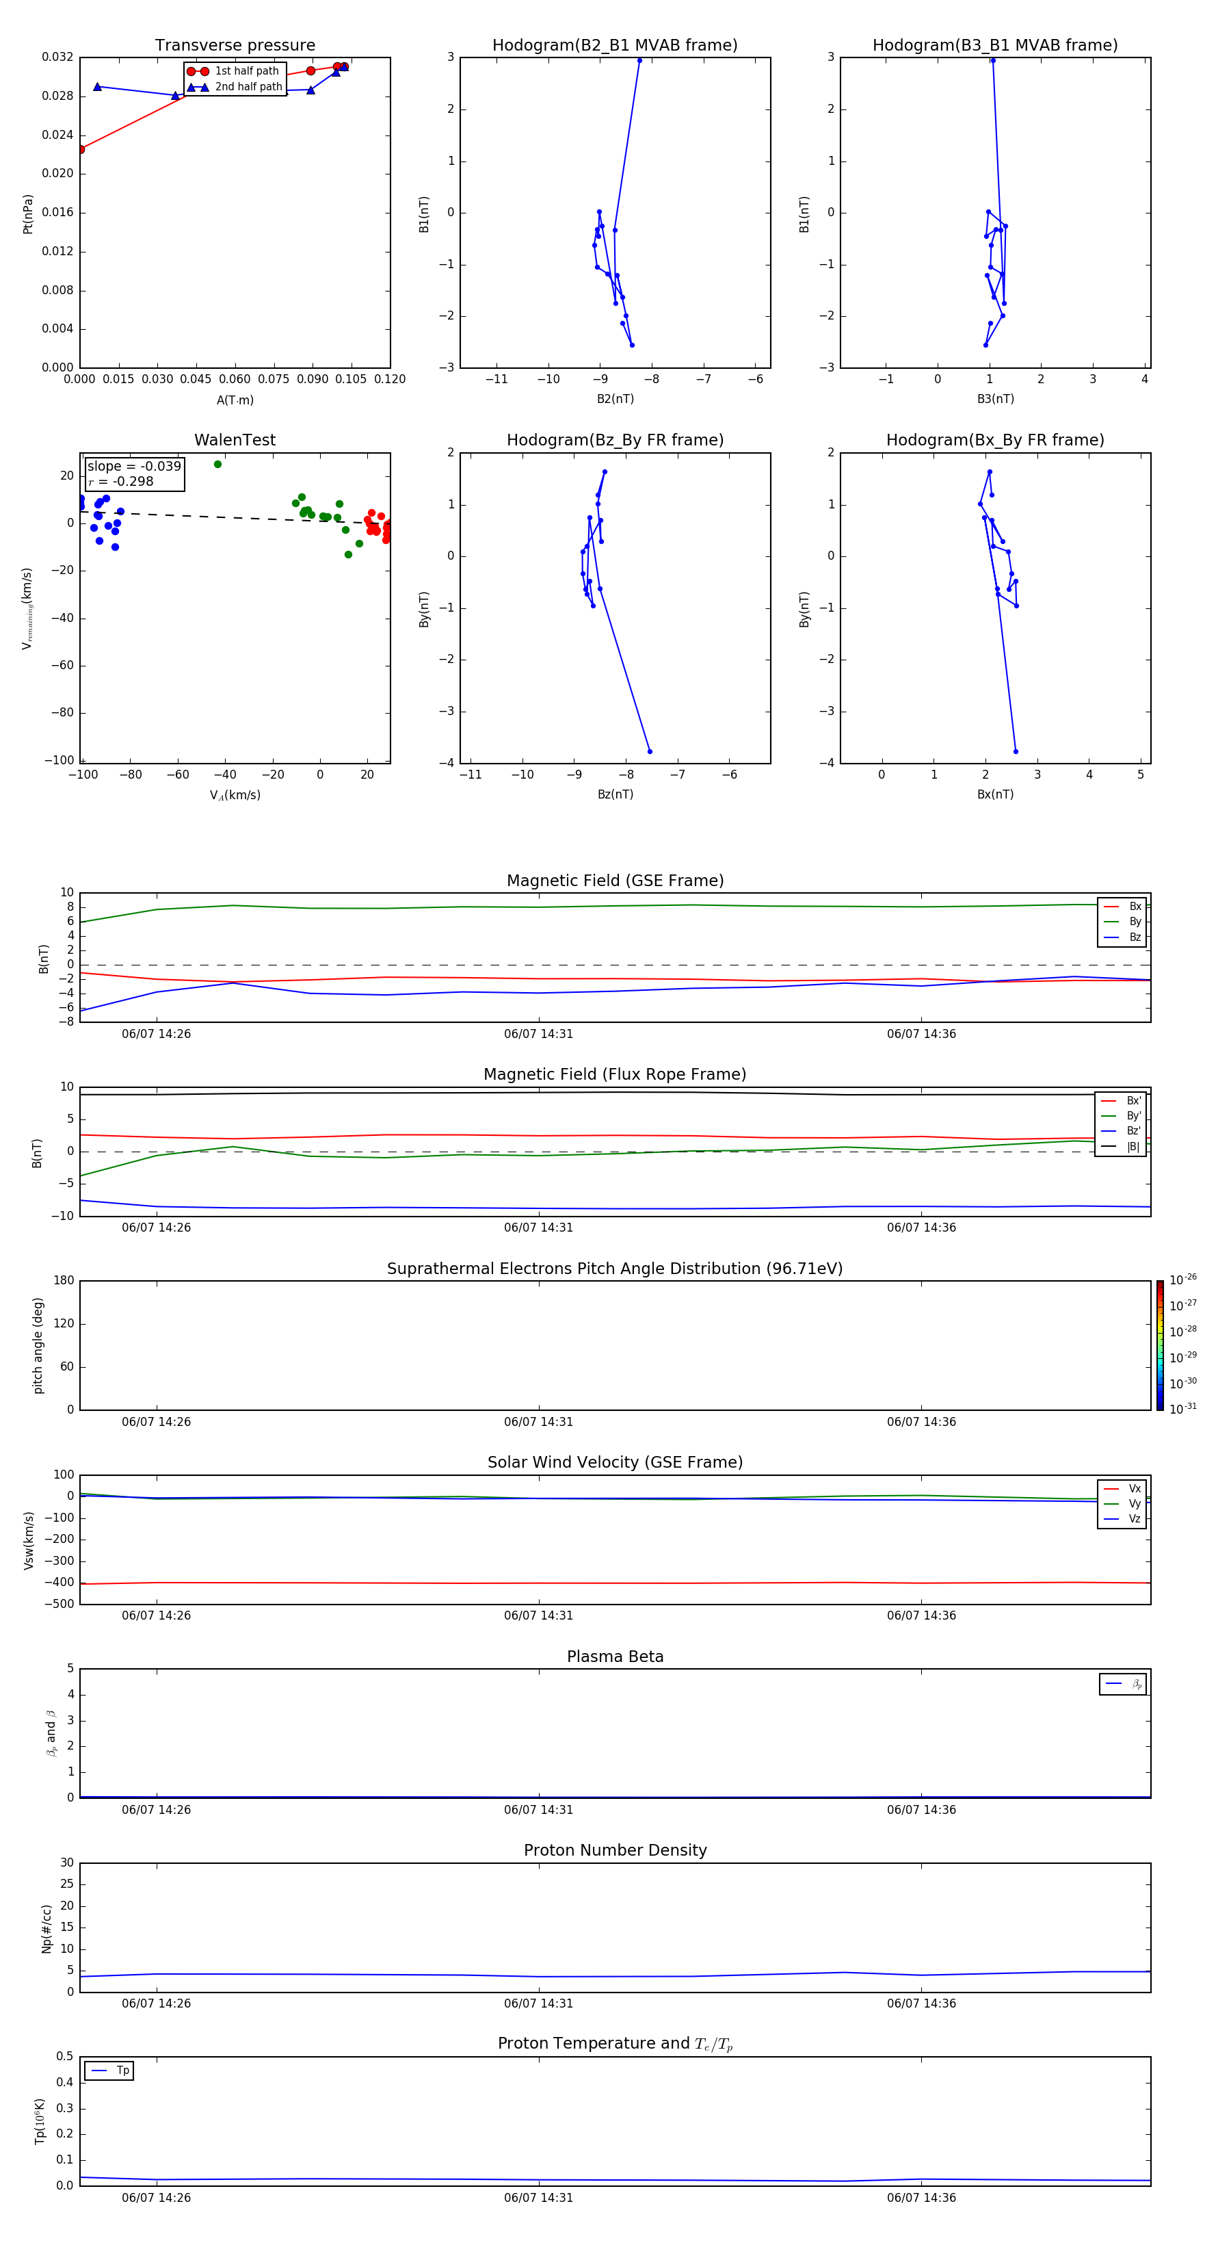Click the '10^-26' color bar label

coord(1183,1280)
